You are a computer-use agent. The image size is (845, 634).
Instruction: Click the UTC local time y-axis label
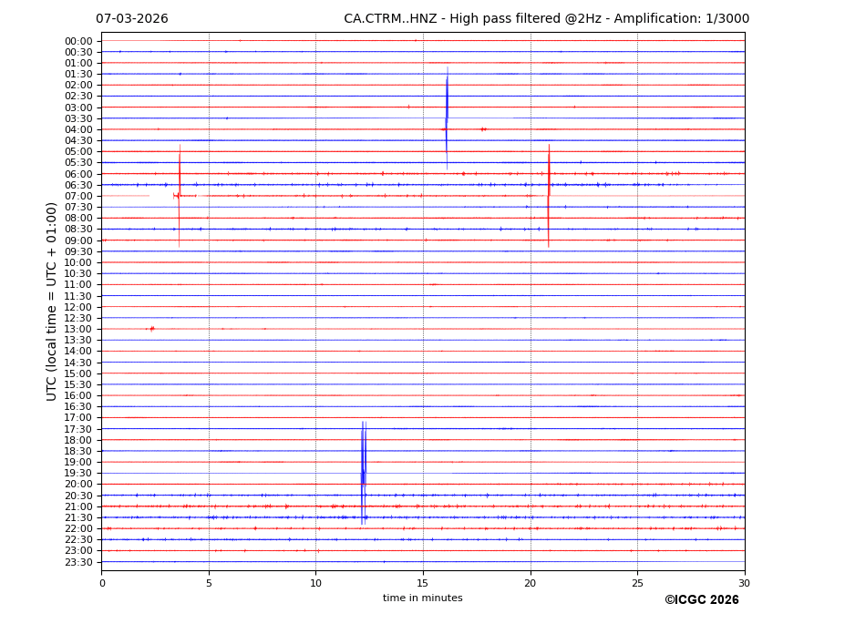coord(52,301)
